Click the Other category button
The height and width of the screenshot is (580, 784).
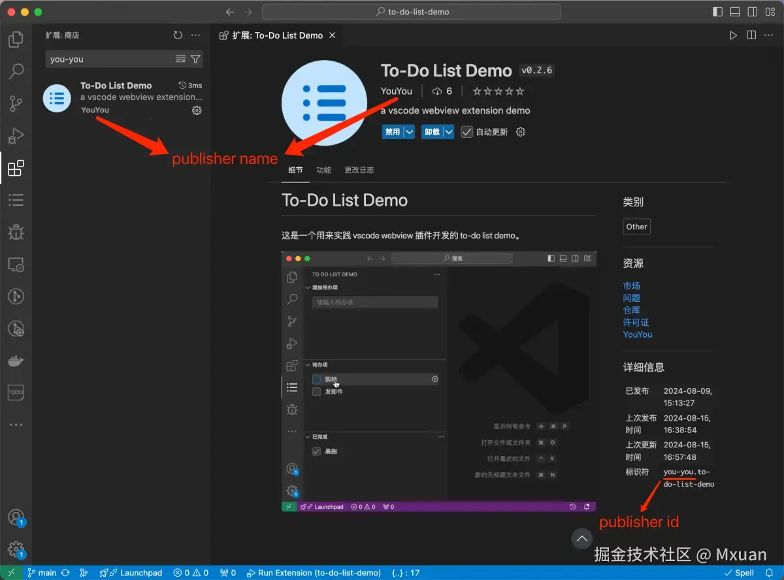636,227
